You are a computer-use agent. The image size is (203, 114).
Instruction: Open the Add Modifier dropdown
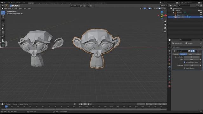pyautogui.click(x=187, y=47)
